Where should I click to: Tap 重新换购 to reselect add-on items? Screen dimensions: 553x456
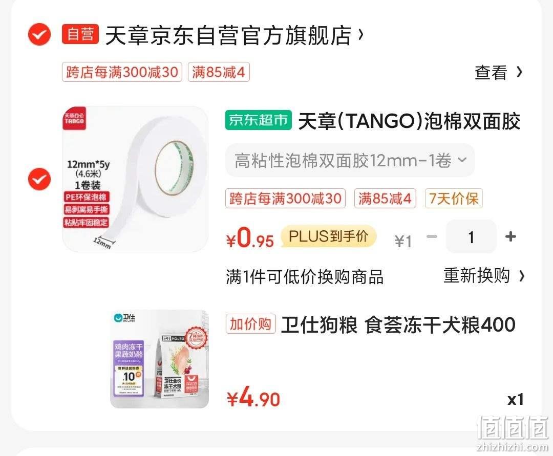coord(484,275)
